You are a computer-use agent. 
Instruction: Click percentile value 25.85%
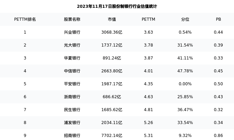pyautogui.click(x=185, y=97)
